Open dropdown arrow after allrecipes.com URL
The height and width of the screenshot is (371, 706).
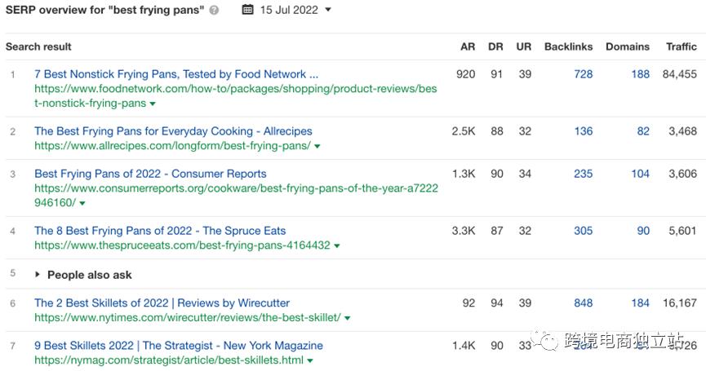pos(317,147)
